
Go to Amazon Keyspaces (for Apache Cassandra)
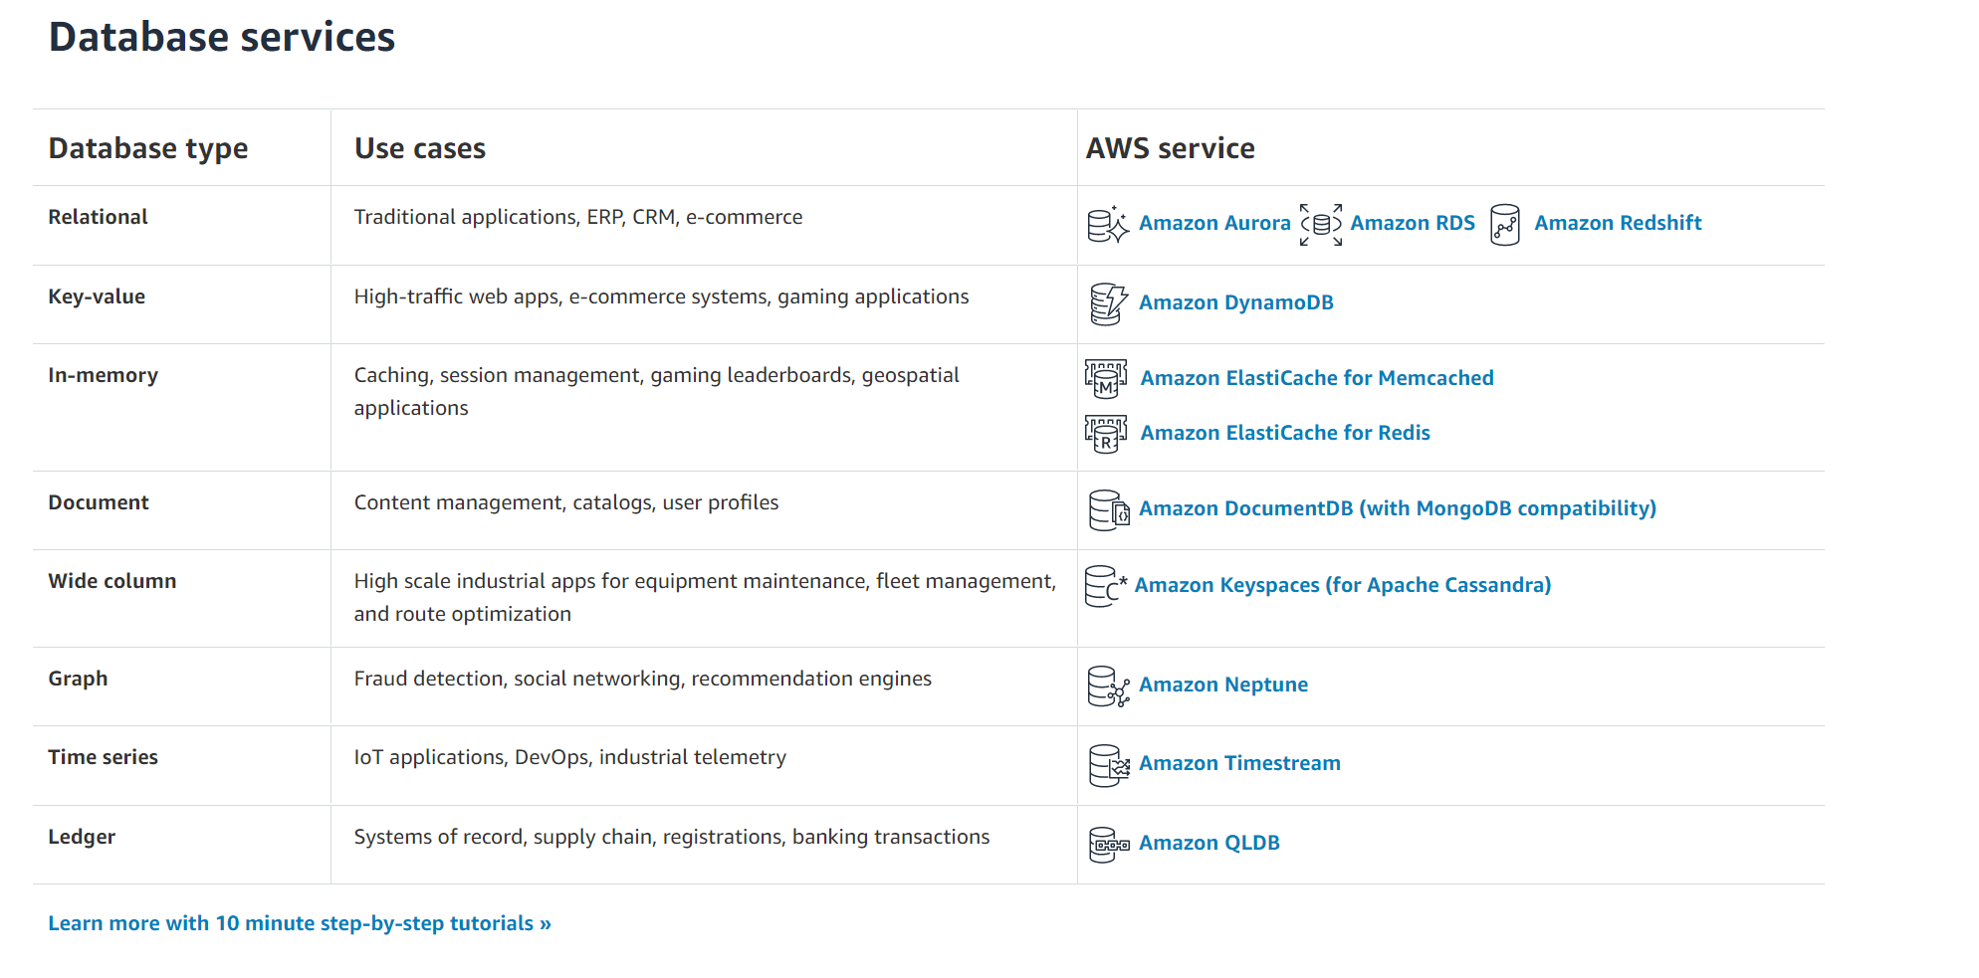(1342, 585)
